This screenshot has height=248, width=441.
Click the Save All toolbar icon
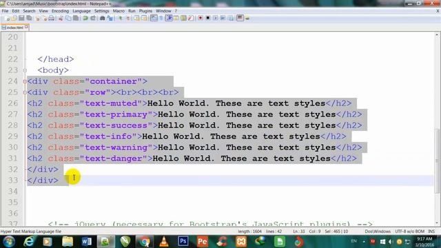tap(29, 19)
